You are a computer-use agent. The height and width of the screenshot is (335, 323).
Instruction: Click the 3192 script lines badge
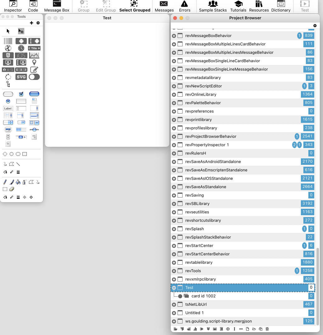[x=307, y=203]
